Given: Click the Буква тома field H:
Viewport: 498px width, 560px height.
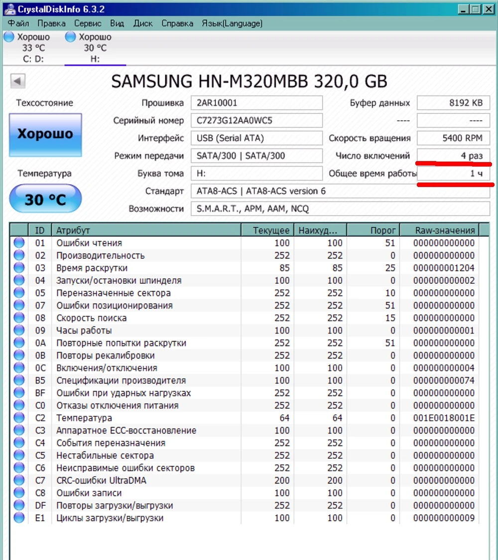Looking at the screenshot, I should (256, 173).
